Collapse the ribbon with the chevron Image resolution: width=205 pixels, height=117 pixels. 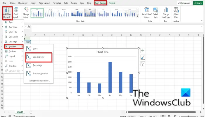[201, 21]
